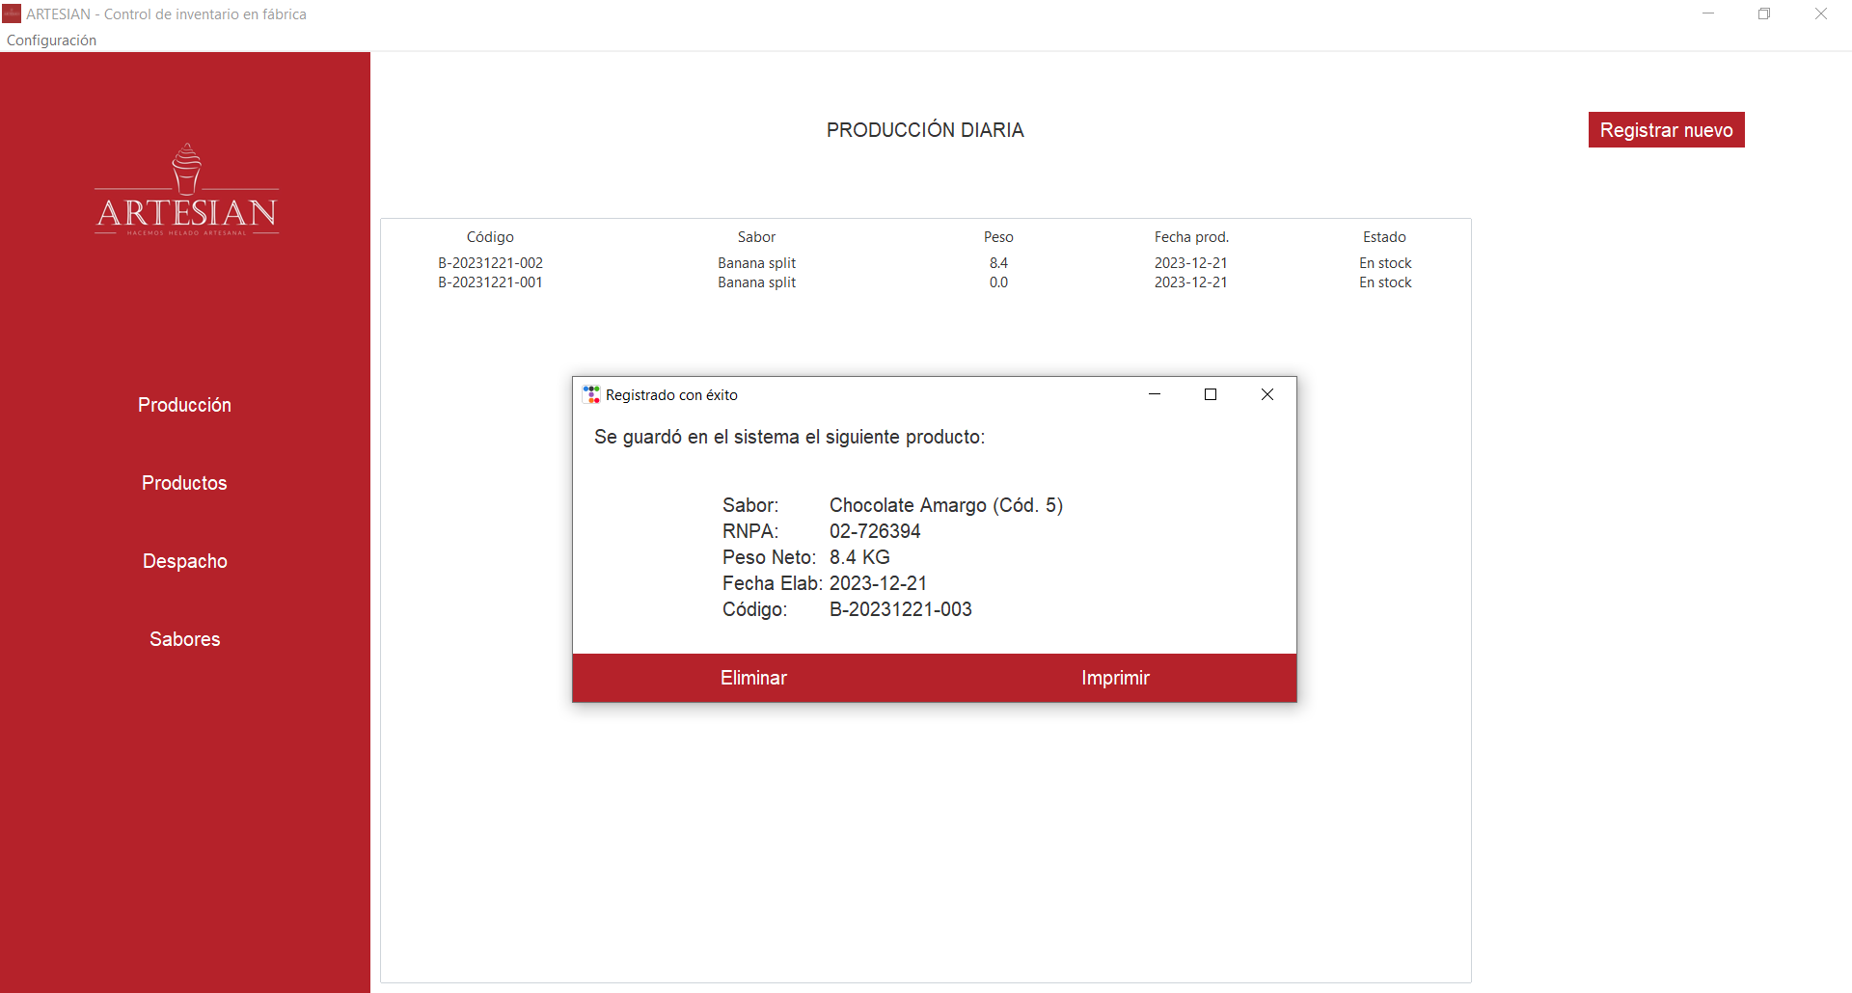The width and height of the screenshot is (1852, 993).
Task: Open the Sabores section
Action: [184, 639]
